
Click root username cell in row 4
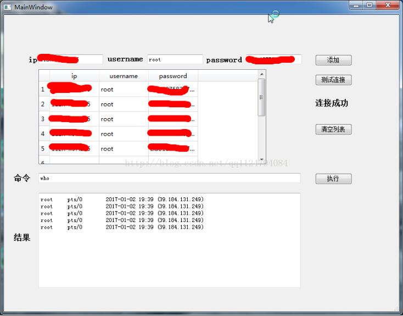pos(124,134)
